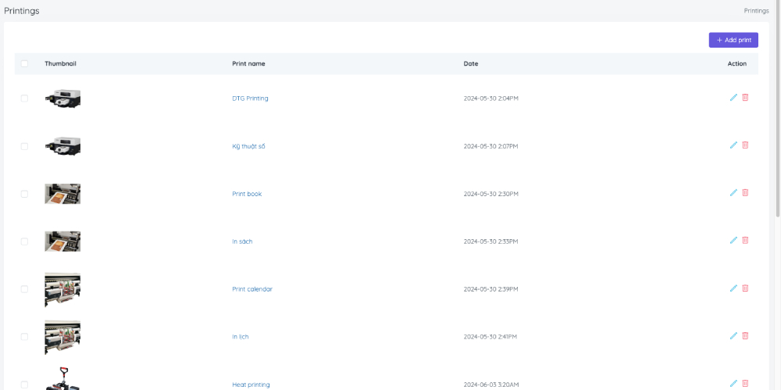781x390 pixels.
Task: Check the Heat printing row checkbox
Action: click(24, 385)
